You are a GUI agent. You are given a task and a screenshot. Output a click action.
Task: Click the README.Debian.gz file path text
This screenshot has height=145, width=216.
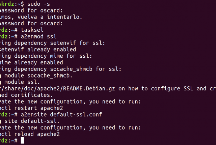[57, 88]
